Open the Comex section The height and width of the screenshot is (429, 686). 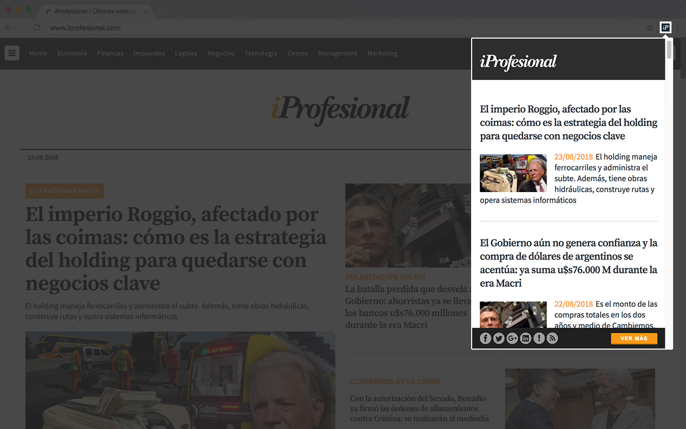pyautogui.click(x=297, y=53)
